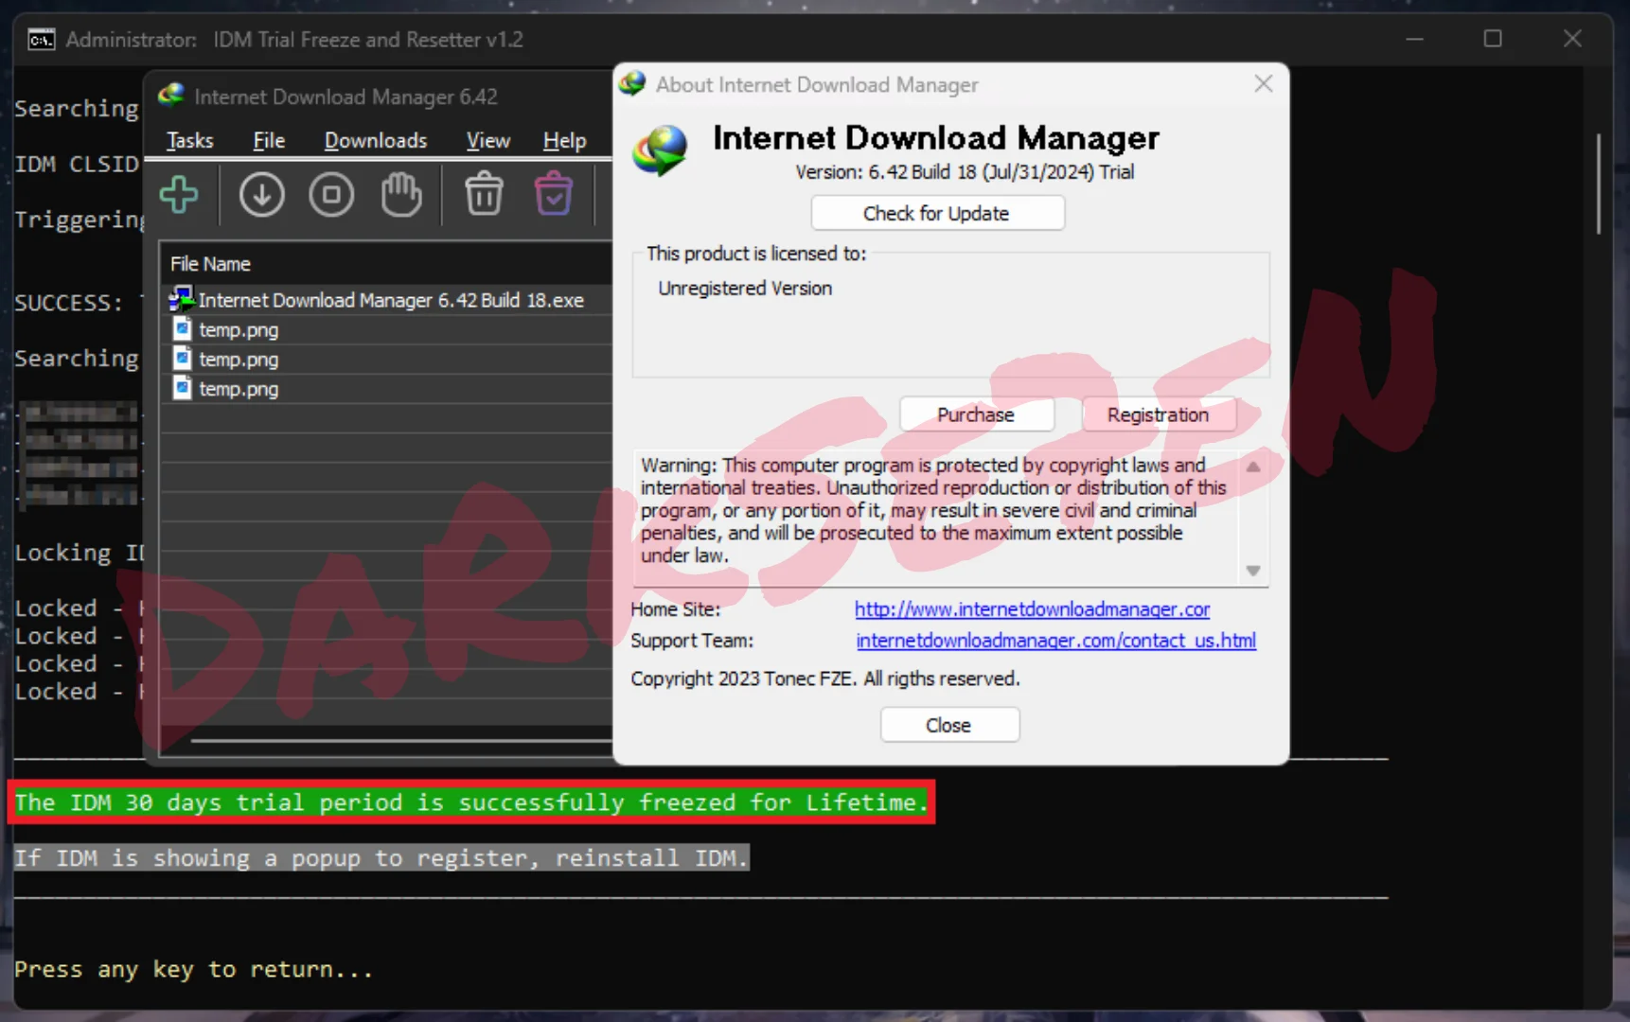
Task: Click the Copyright 2023 Tonec FZE text
Action: pos(825,679)
